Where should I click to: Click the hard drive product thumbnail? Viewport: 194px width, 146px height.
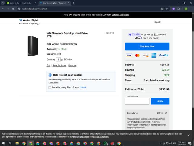[33, 46]
